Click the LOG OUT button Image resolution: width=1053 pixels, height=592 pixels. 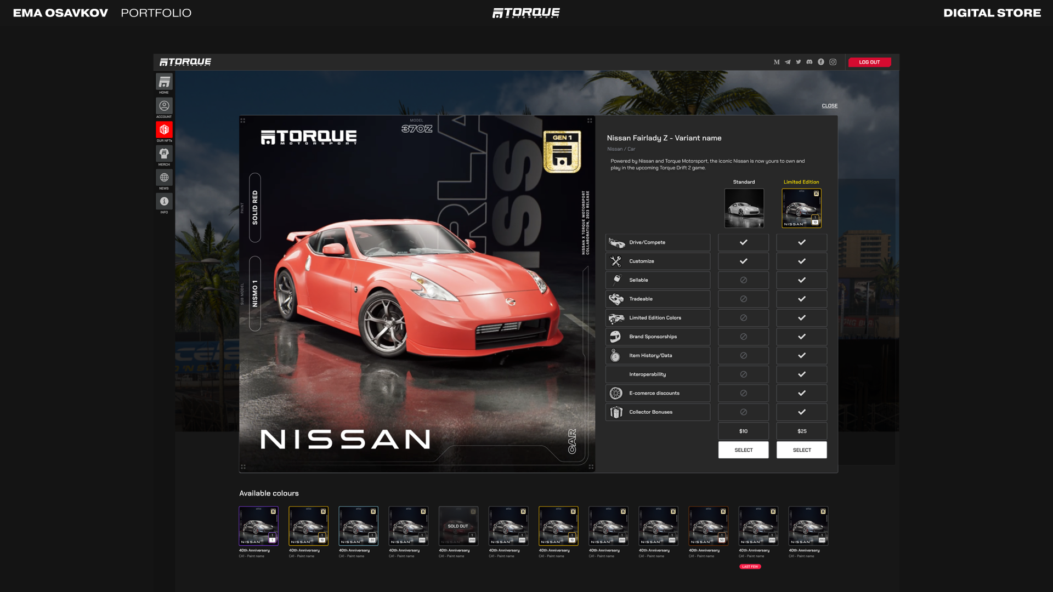coord(870,62)
